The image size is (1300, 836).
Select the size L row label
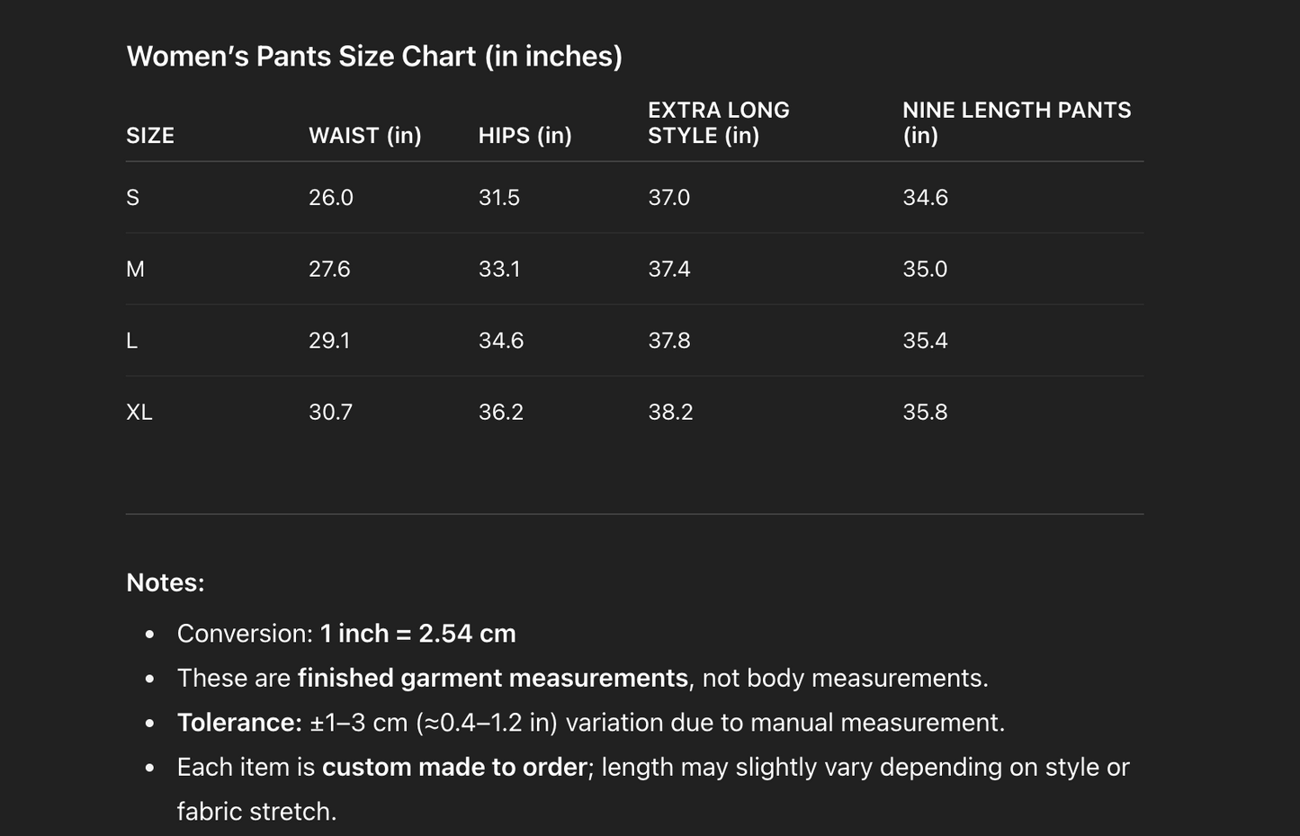click(x=132, y=341)
